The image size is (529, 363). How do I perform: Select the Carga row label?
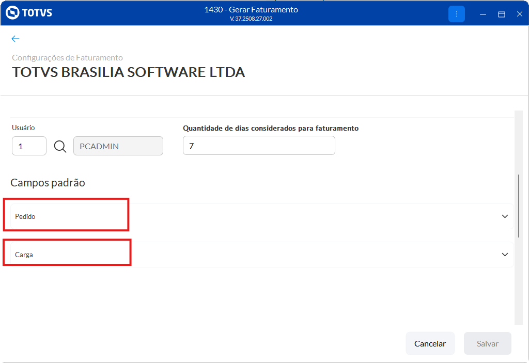pyautogui.click(x=24, y=255)
